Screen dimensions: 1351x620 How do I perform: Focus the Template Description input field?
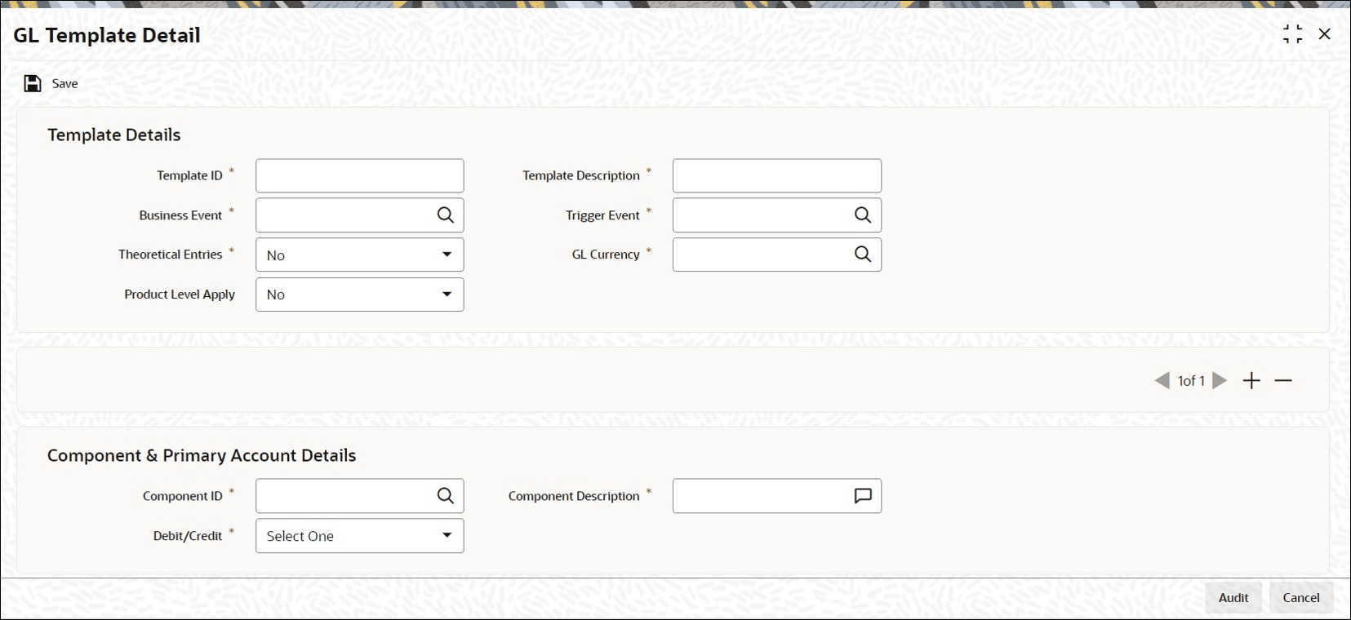click(x=777, y=175)
